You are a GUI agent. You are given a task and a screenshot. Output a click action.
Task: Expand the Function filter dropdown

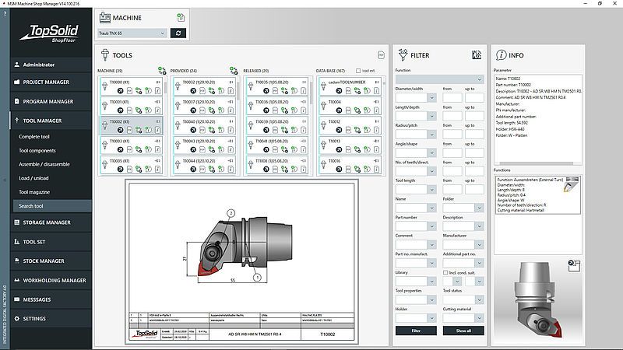tap(439, 79)
